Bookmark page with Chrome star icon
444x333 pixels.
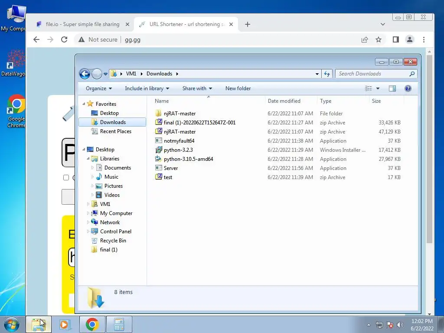pos(378,39)
